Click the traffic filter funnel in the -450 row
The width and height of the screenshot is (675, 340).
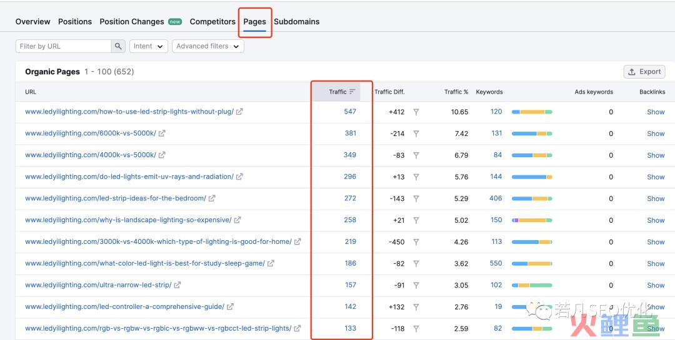(416, 242)
